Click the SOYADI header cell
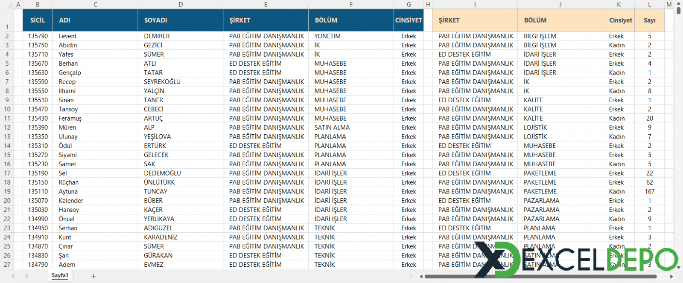 pos(181,20)
